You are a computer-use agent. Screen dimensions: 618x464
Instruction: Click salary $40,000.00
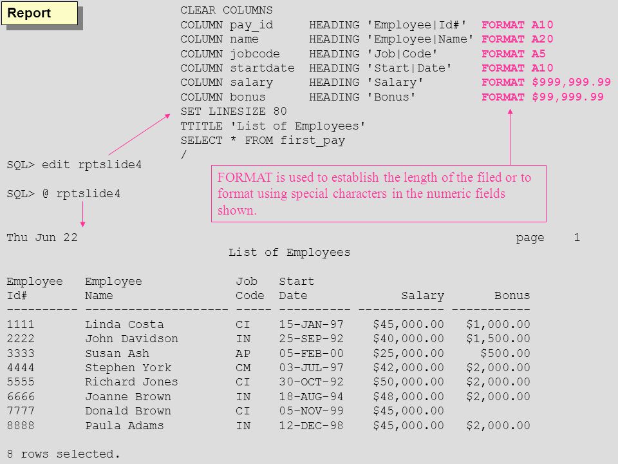(408, 338)
